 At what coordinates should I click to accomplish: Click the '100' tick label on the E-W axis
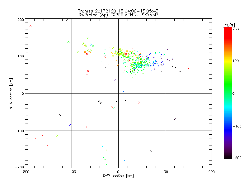coord(165,172)
